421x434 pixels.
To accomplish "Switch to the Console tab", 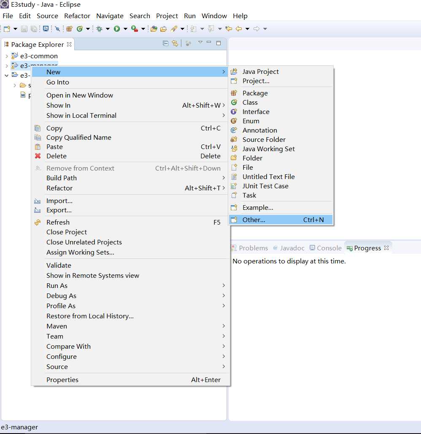I will coord(326,248).
